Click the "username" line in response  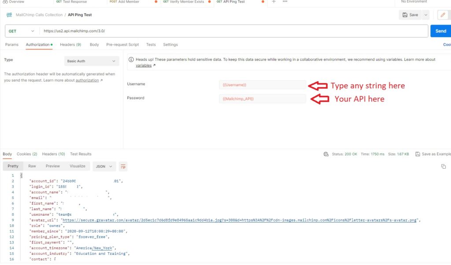pos(74,214)
